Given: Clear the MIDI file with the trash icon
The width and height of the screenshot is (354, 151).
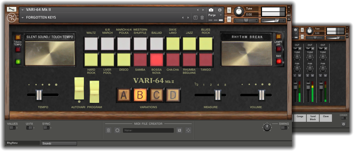Looking at the screenshot, I should 108,130.
